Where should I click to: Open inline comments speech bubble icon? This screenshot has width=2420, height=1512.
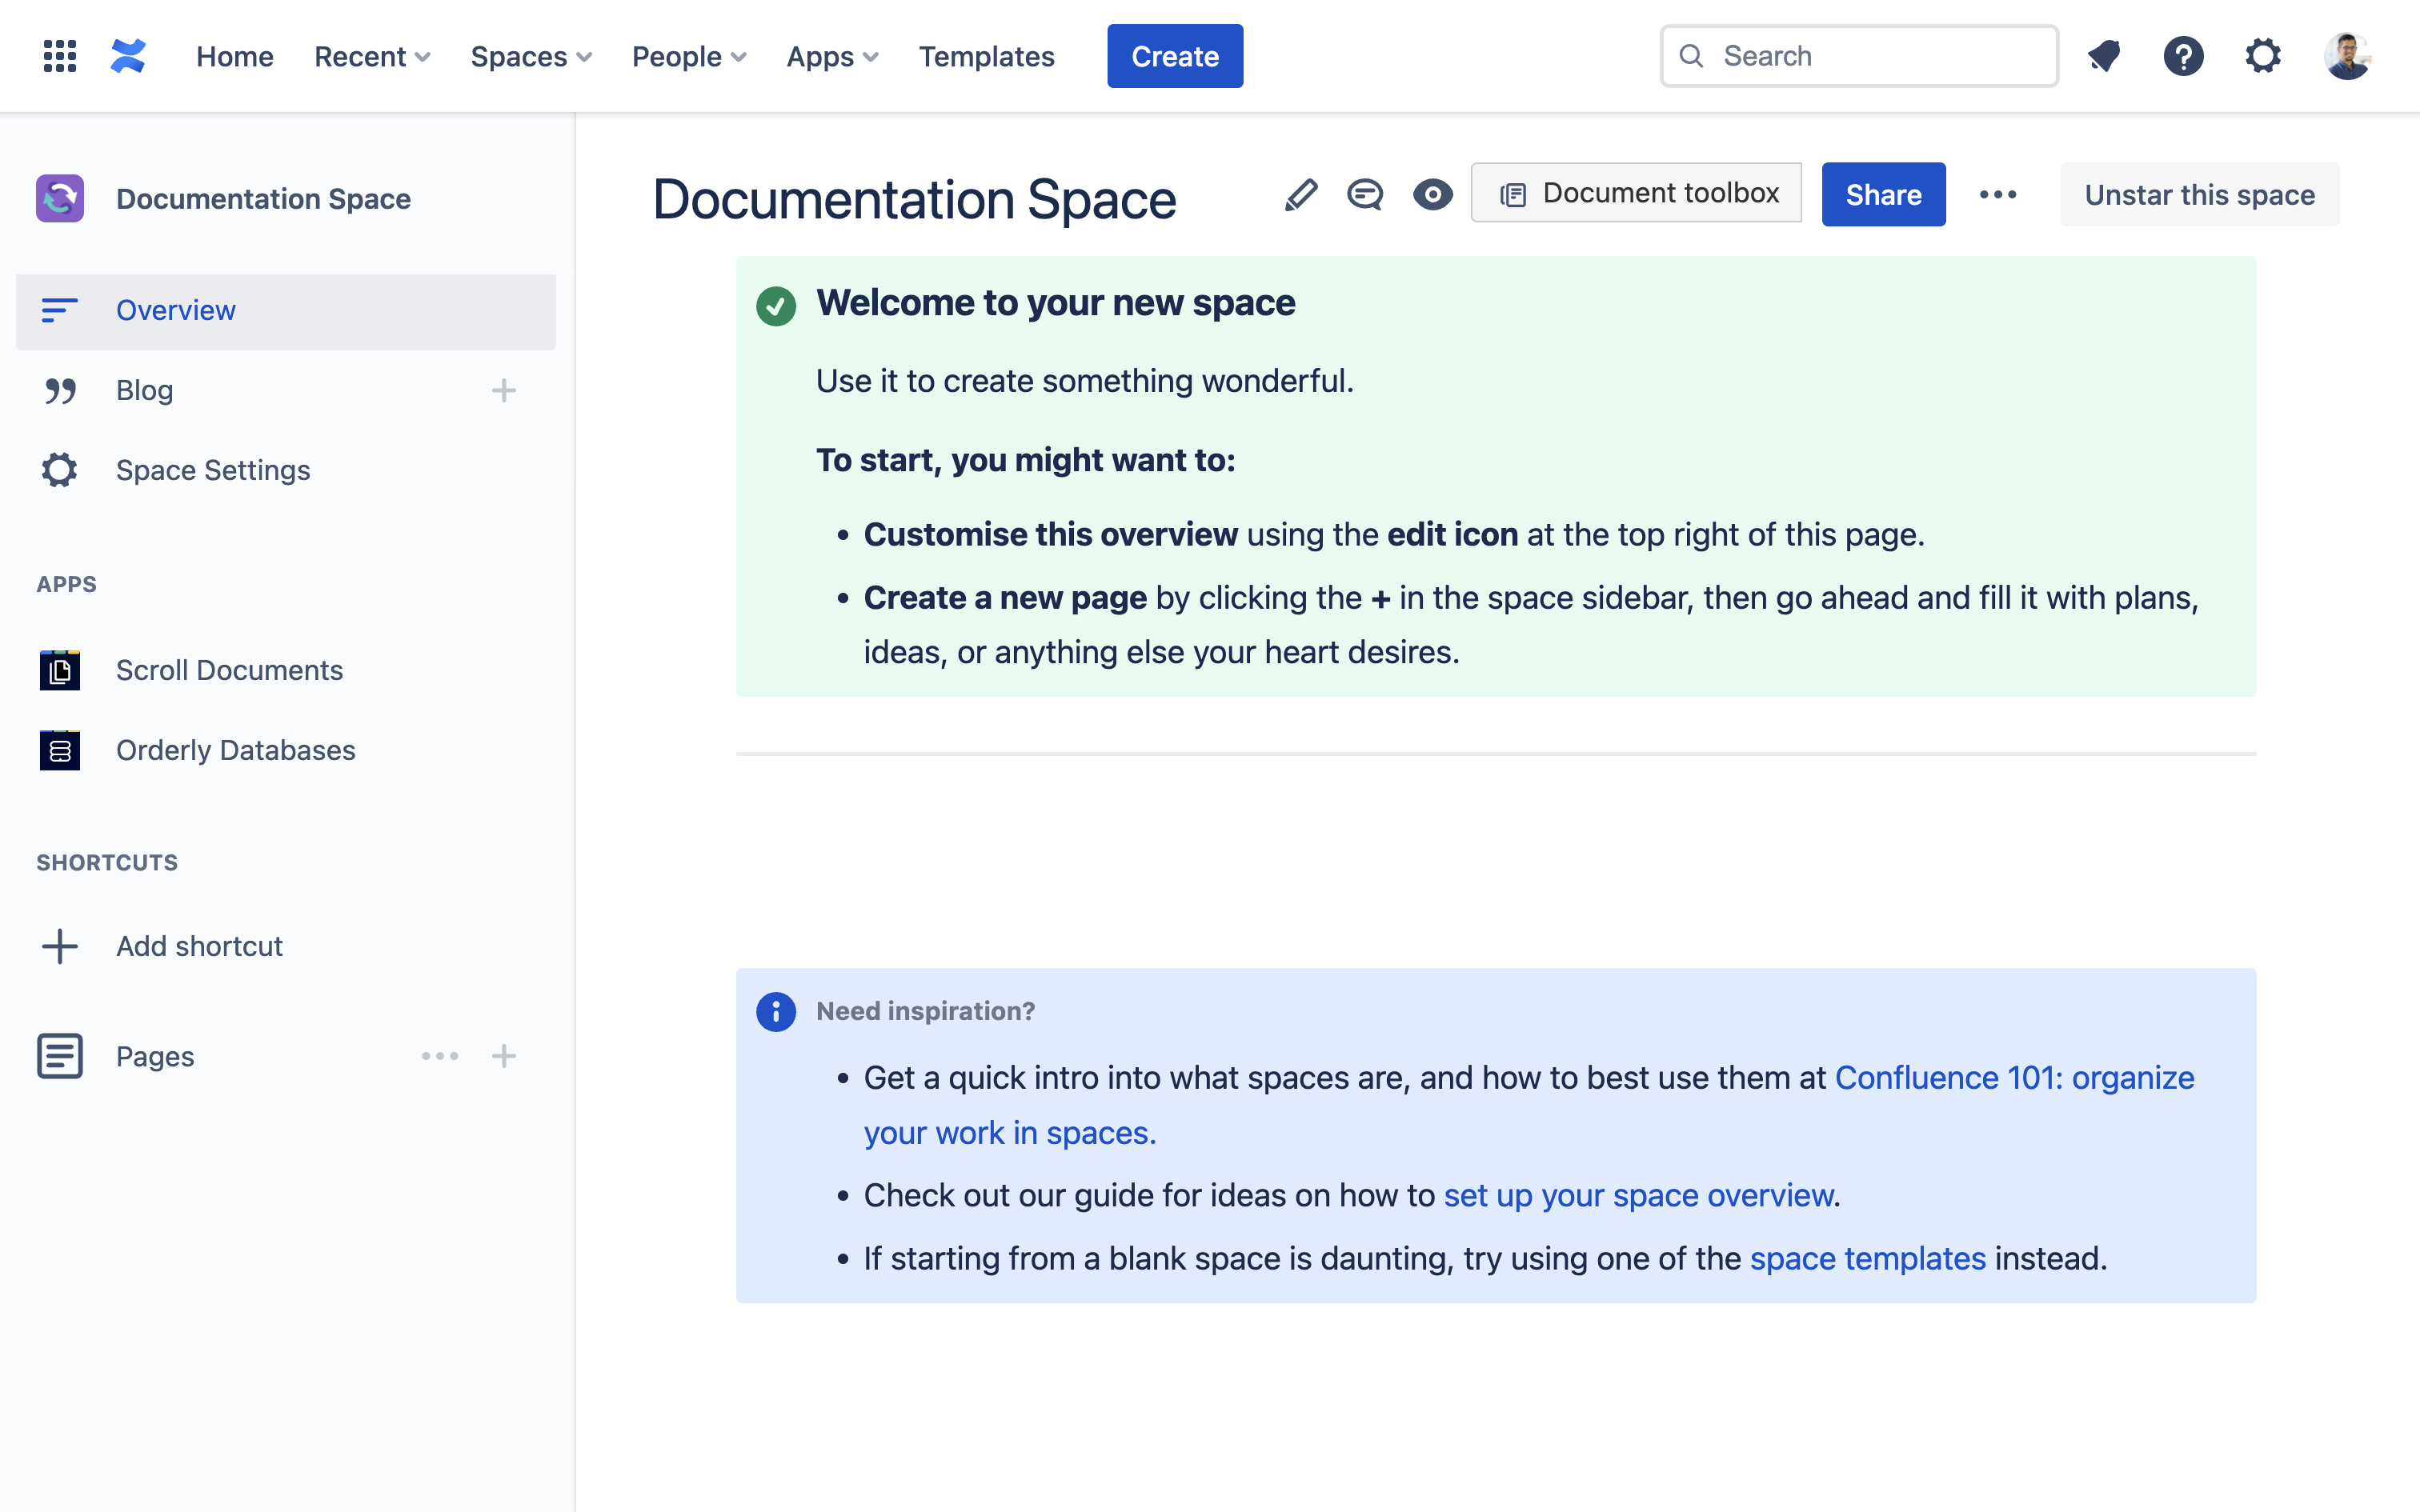click(1365, 194)
